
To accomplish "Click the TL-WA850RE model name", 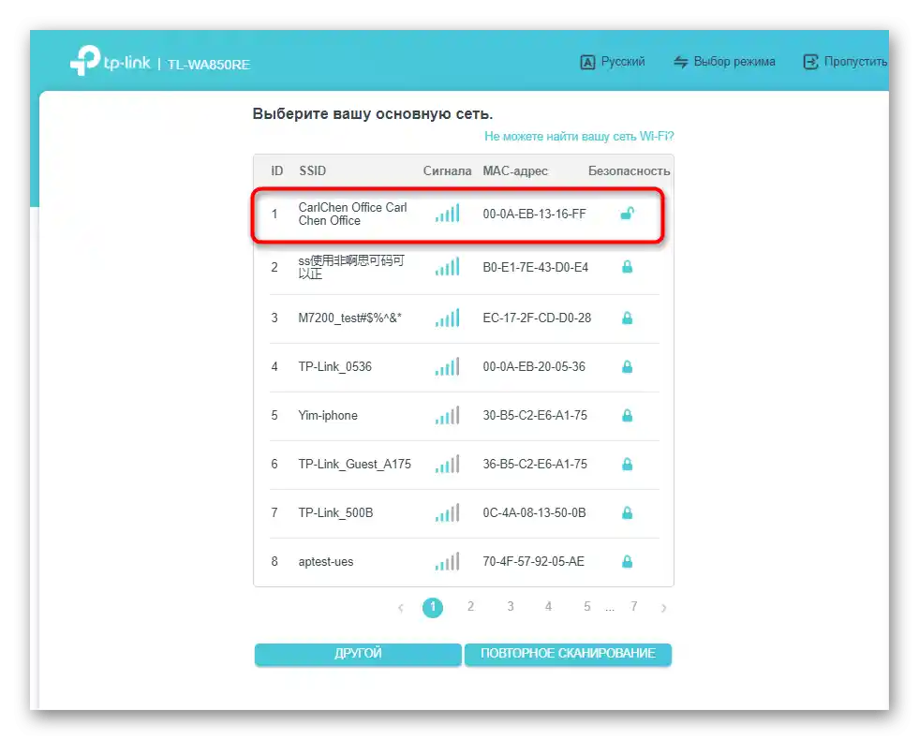I will [209, 65].
